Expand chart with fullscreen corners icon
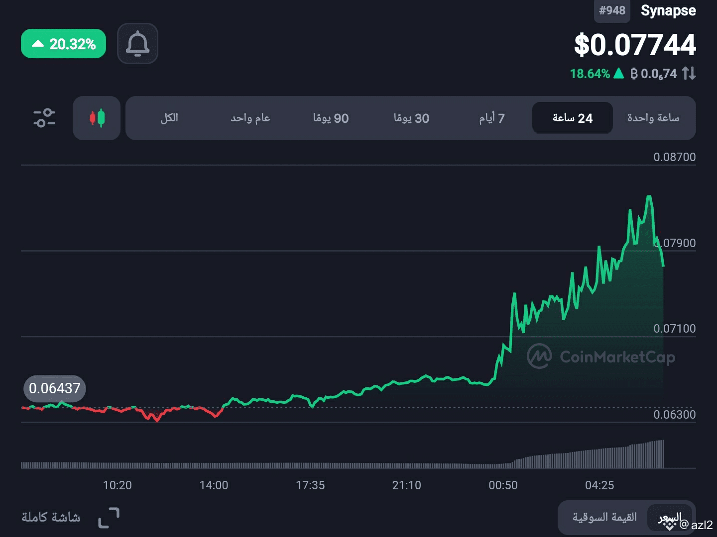This screenshot has width=717, height=537. click(109, 518)
